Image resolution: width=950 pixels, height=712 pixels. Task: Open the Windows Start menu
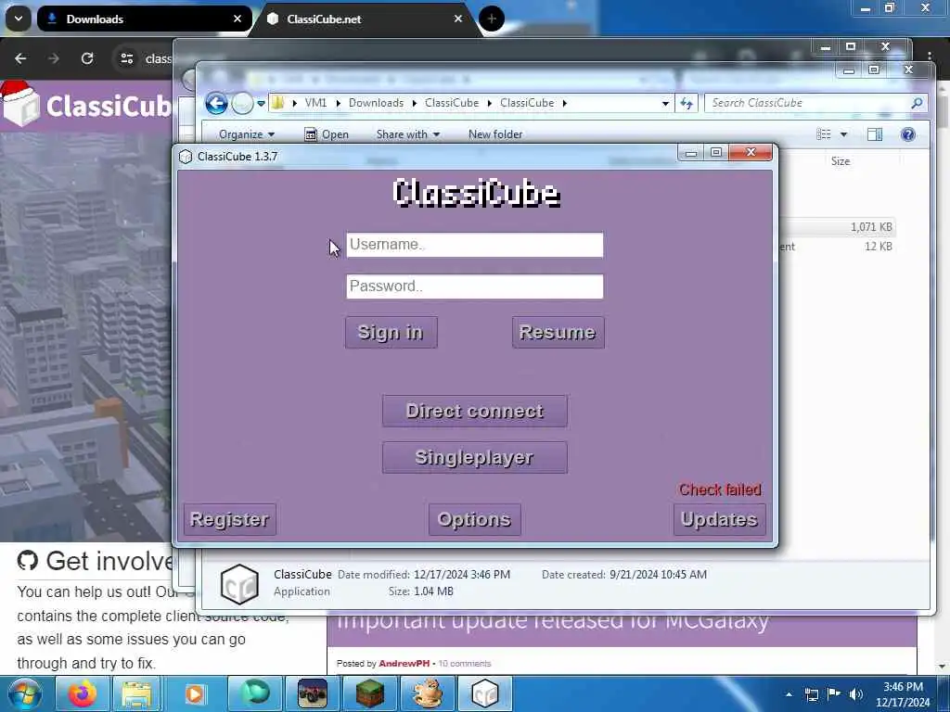click(x=24, y=693)
